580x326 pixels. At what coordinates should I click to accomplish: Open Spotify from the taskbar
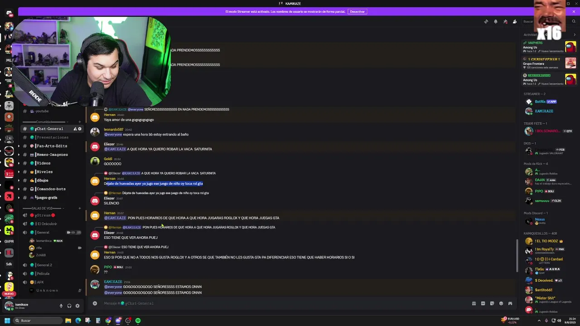(138, 321)
